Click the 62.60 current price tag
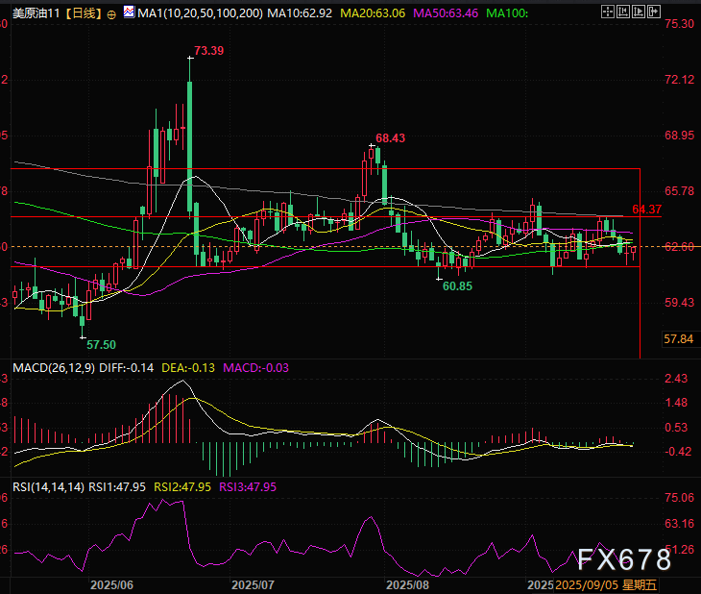The image size is (701, 594). 678,247
